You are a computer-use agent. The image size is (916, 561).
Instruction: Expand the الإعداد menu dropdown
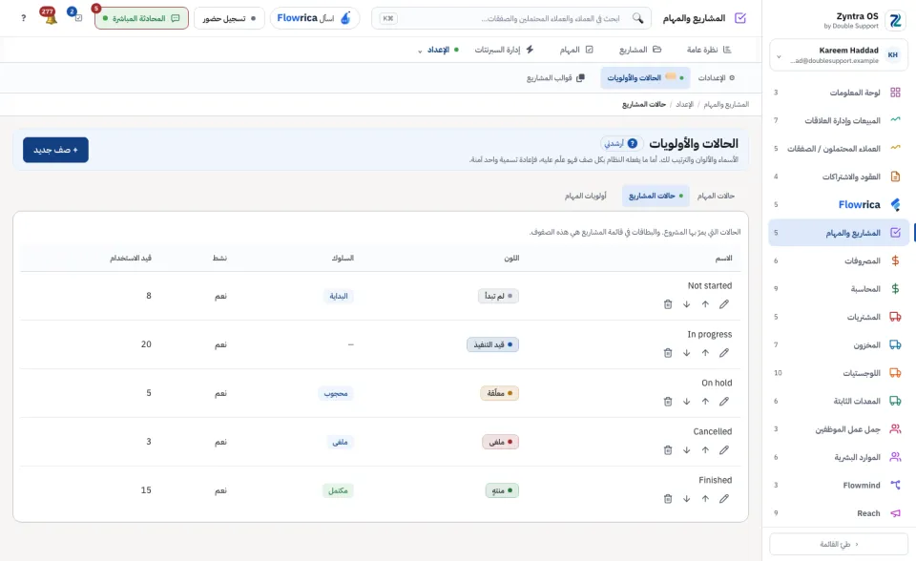[438, 50]
